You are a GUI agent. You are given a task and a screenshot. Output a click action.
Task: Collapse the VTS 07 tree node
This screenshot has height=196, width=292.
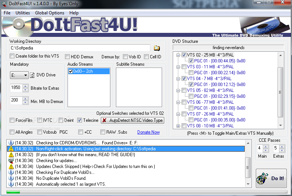178,114
